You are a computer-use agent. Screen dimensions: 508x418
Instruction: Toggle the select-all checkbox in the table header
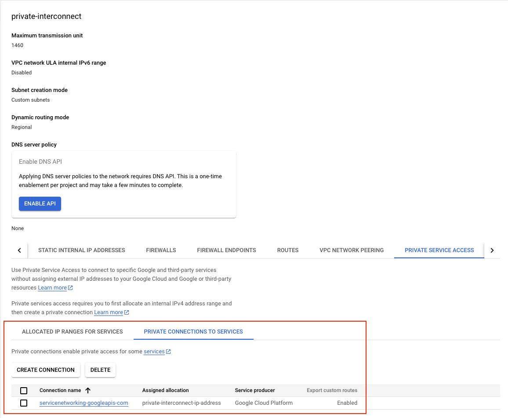(24, 391)
